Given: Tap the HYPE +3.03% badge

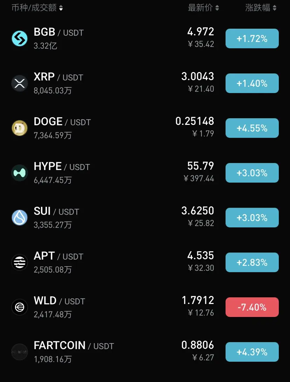Looking at the screenshot, I should click(252, 173).
